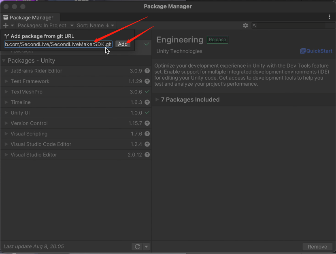Select the Package Manager tab
Image resolution: width=336 pixels, height=254 pixels.
pyautogui.click(x=31, y=18)
